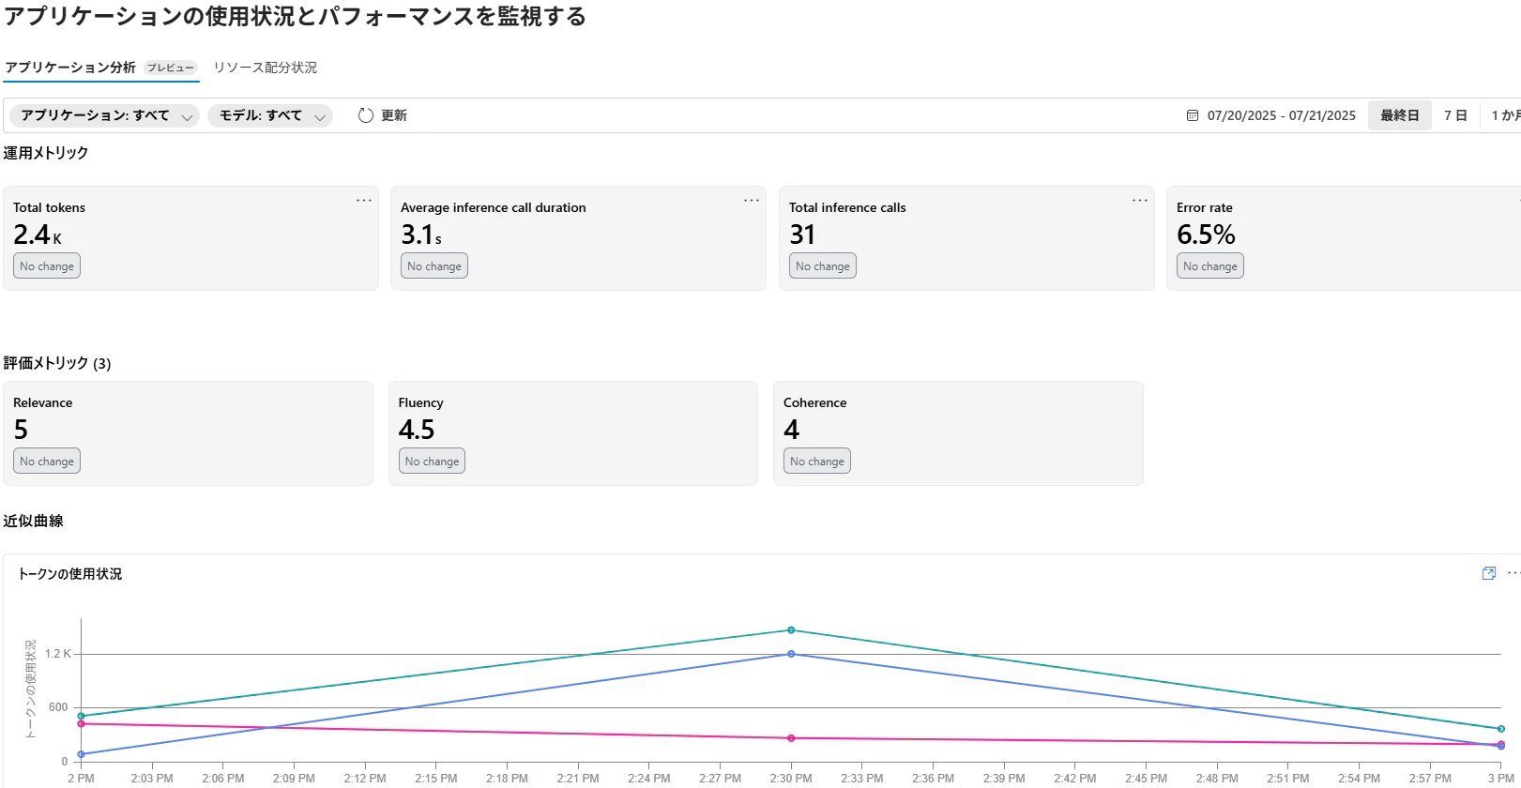Open more options on Total tokens card
1521x788 pixels.
coord(364,201)
